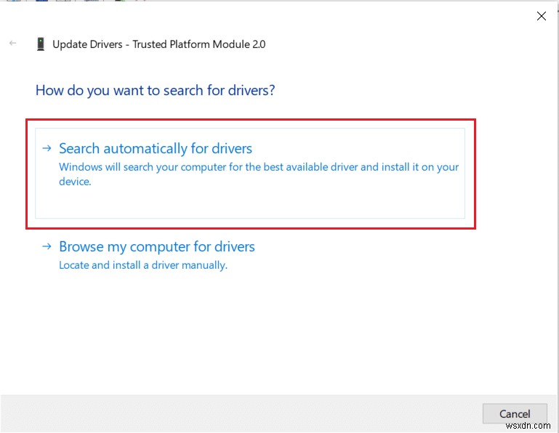This screenshot has width=559, height=433.
Task: Click the Trusted Platform Module device icon
Action: (41, 44)
